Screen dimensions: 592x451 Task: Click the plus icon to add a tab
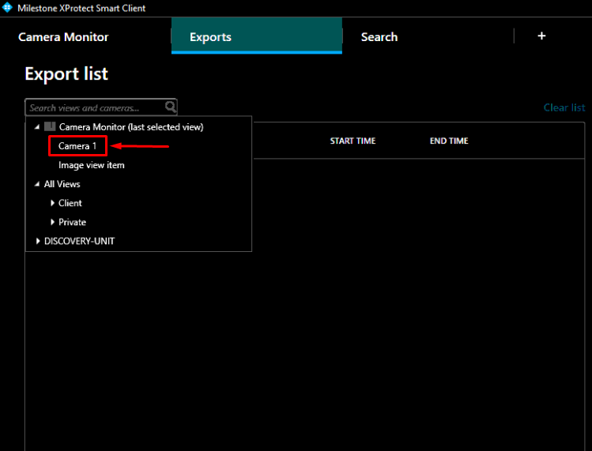(x=541, y=36)
